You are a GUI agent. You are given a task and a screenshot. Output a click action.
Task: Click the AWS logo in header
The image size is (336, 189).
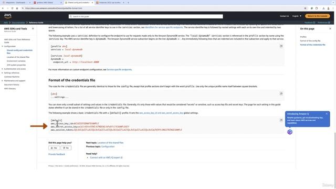[x=8, y=16]
